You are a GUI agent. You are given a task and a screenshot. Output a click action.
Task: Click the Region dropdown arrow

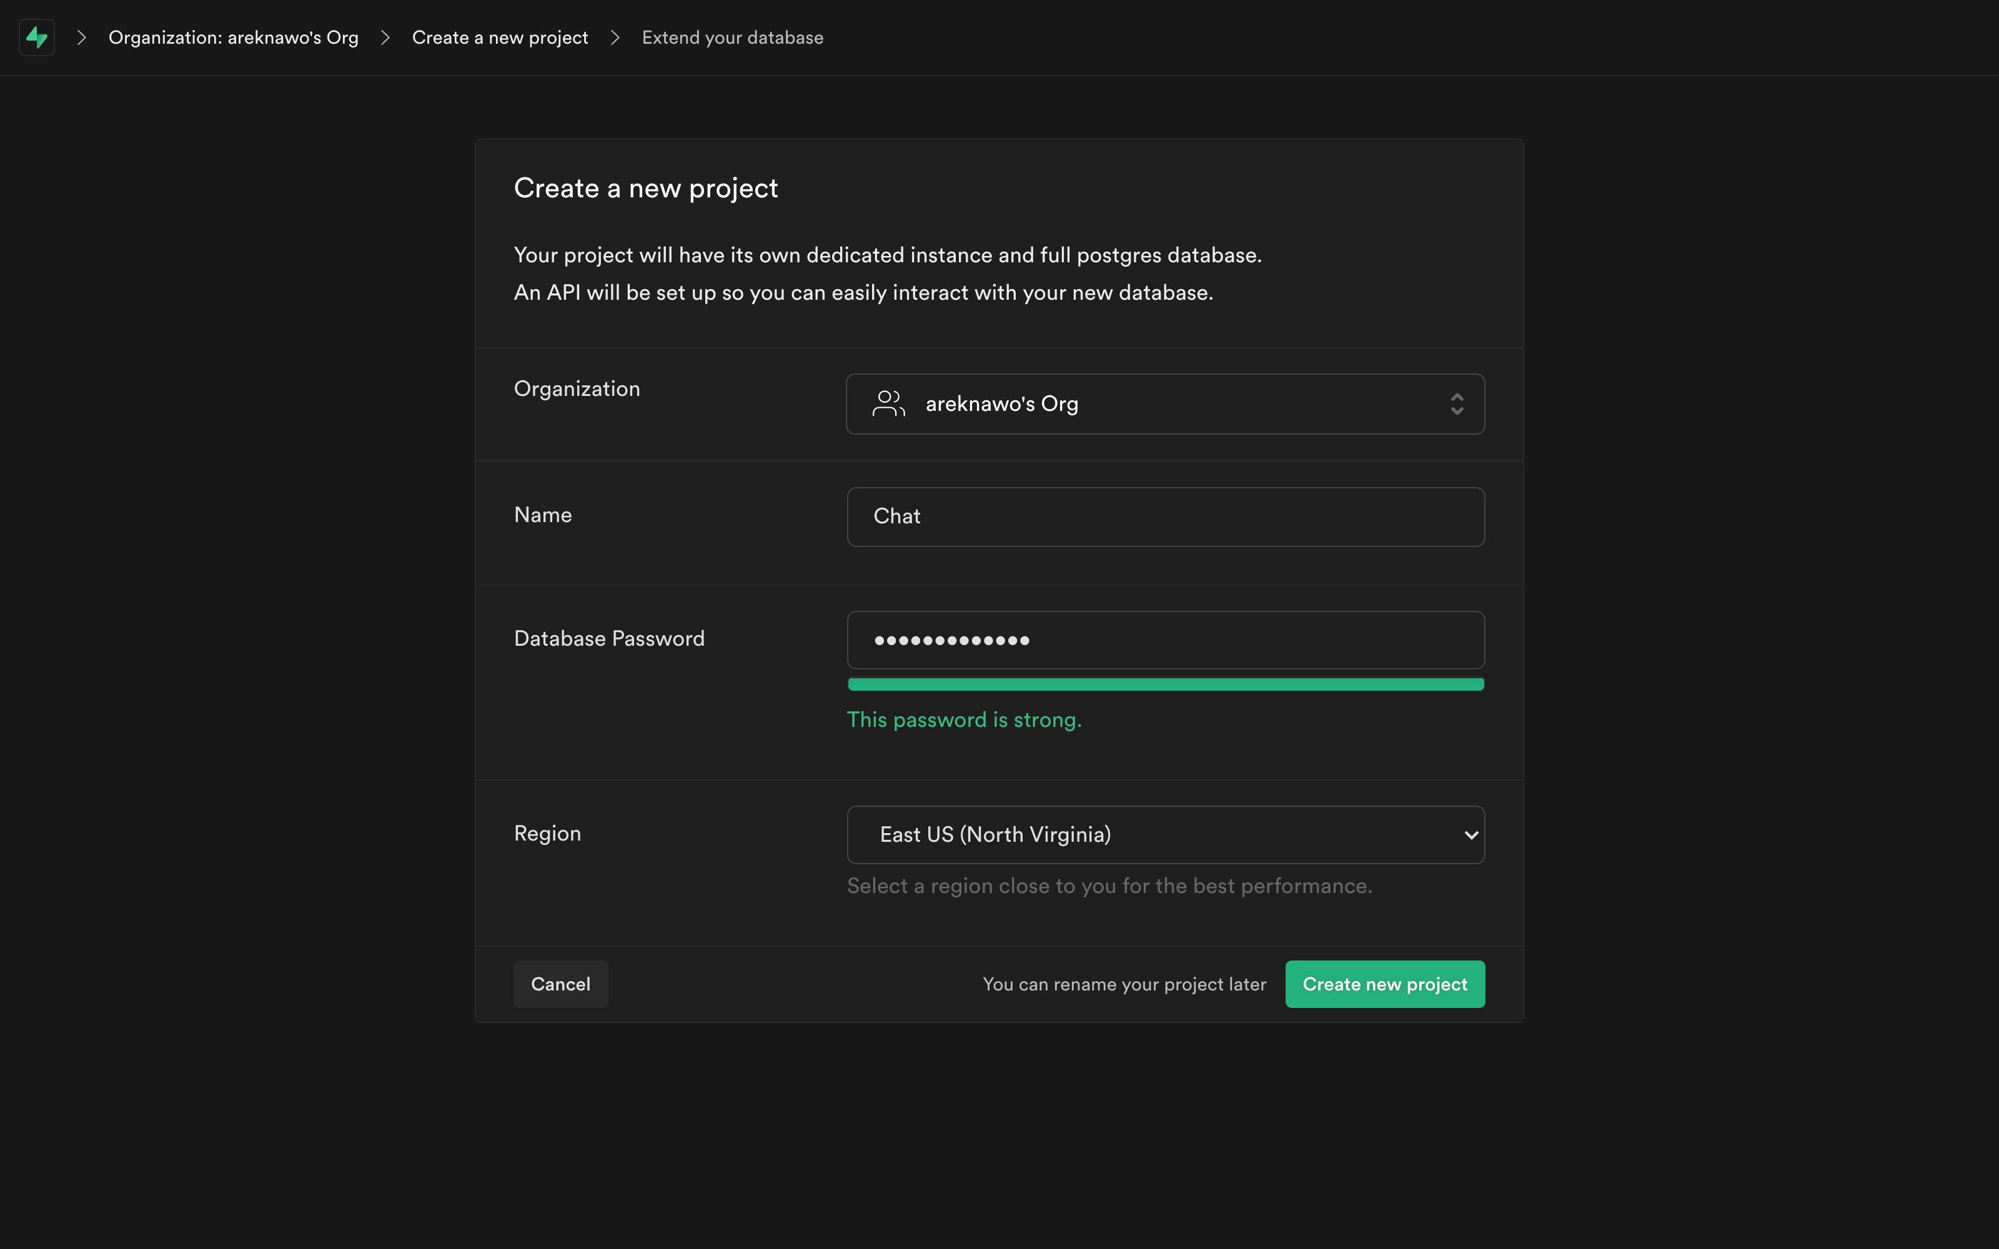(1471, 835)
